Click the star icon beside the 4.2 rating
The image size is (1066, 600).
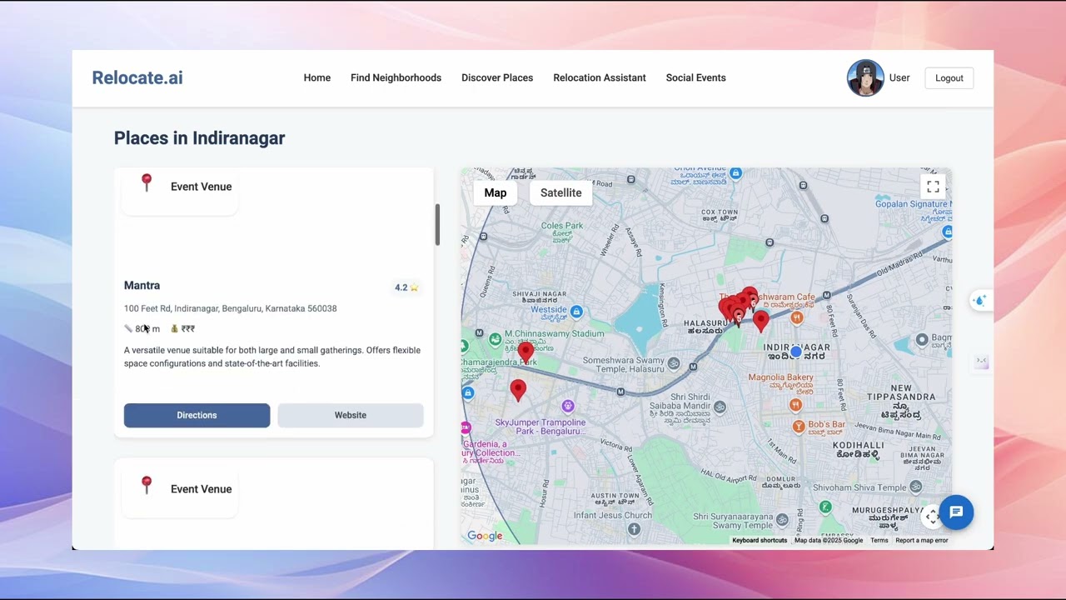(x=414, y=287)
